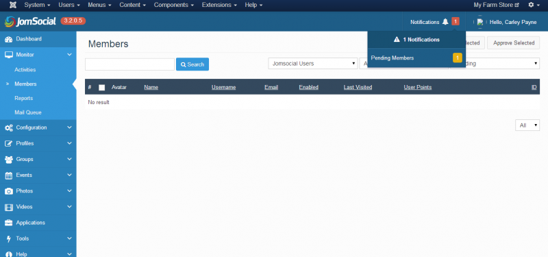Open Mail Queue under Monitor

28,112
